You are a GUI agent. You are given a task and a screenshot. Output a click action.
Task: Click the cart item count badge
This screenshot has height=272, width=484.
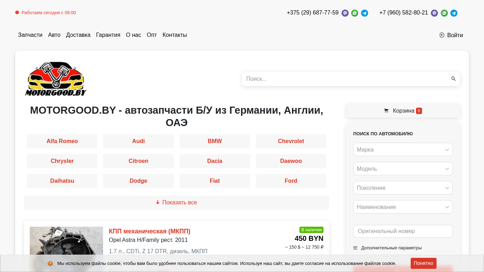point(419,111)
